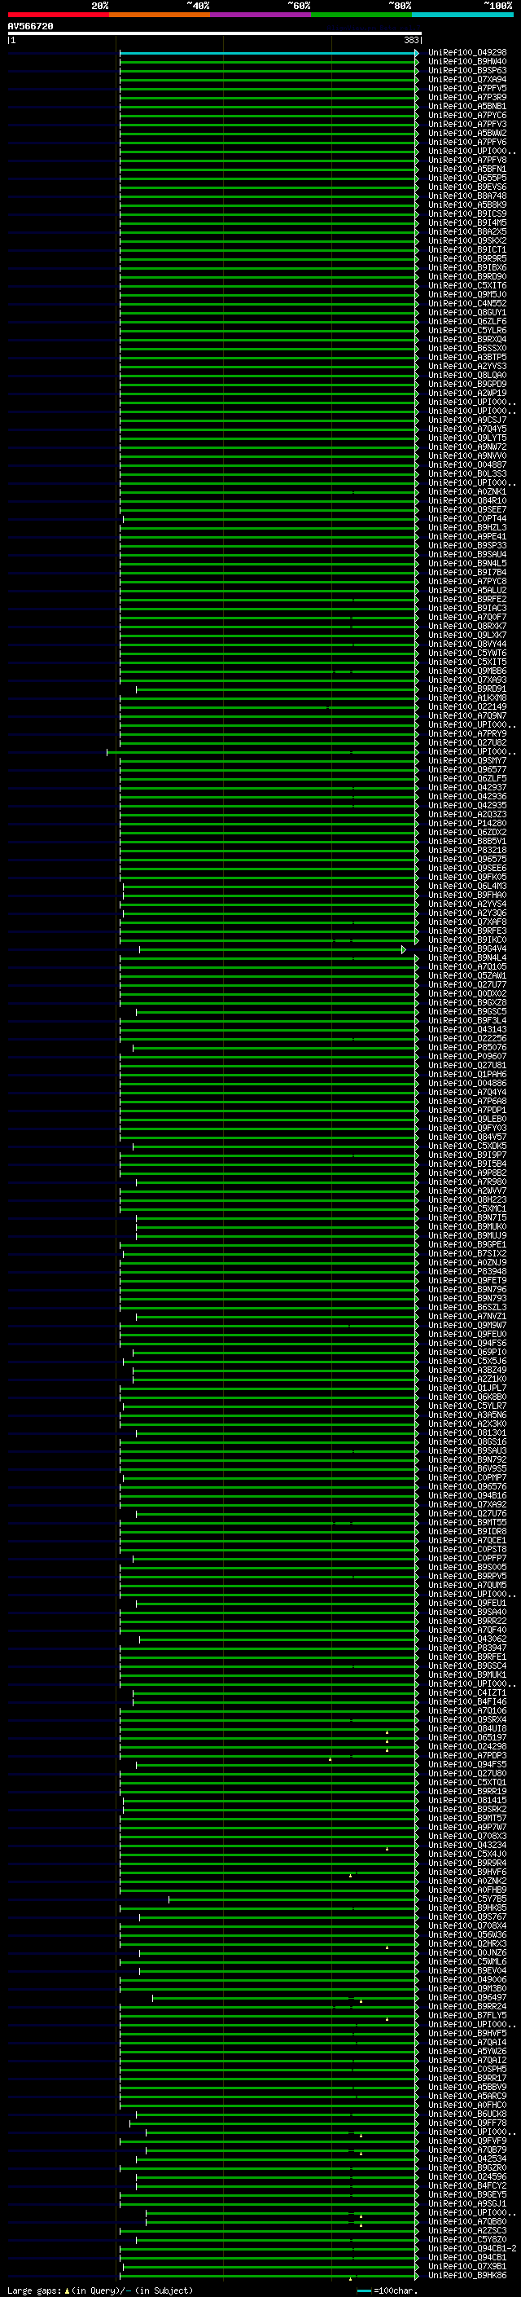Open hit UniRef100_Q9LEB0

(x=467, y=1119)
